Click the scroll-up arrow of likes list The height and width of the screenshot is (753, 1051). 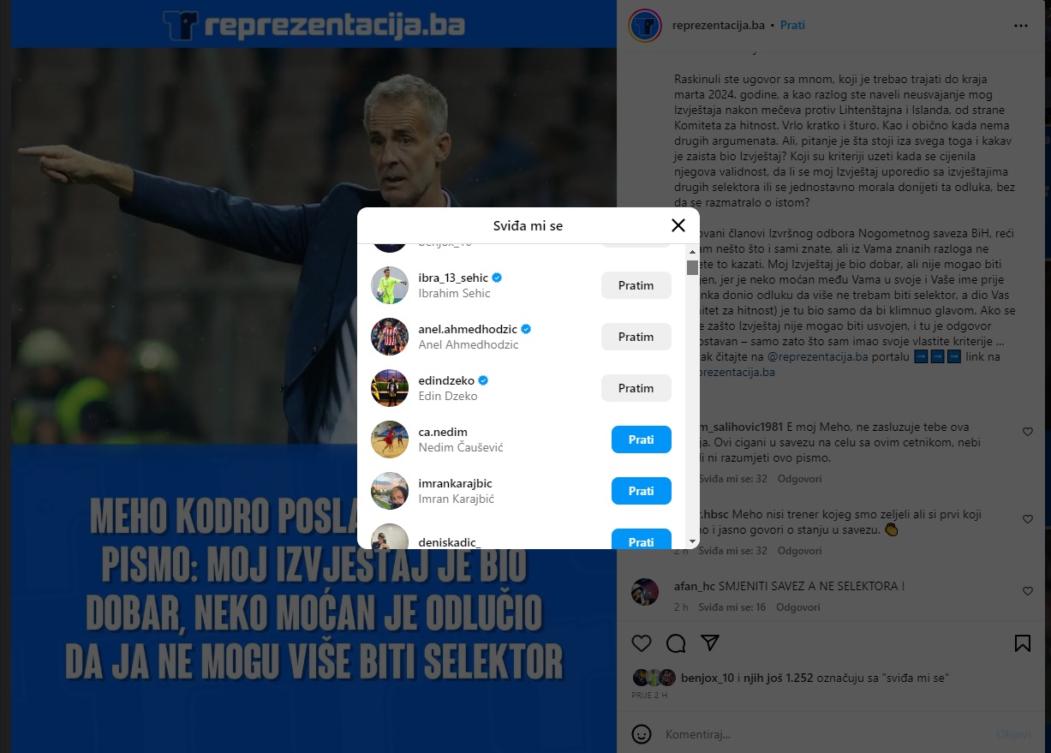(x=692, y=251)
